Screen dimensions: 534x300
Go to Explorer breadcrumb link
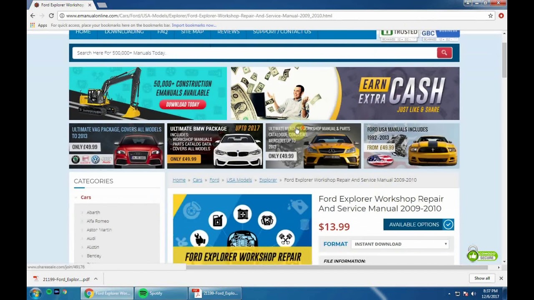coord(268,180)
